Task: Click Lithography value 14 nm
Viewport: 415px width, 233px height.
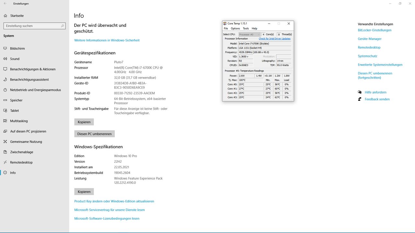Action: pos(284,61)
